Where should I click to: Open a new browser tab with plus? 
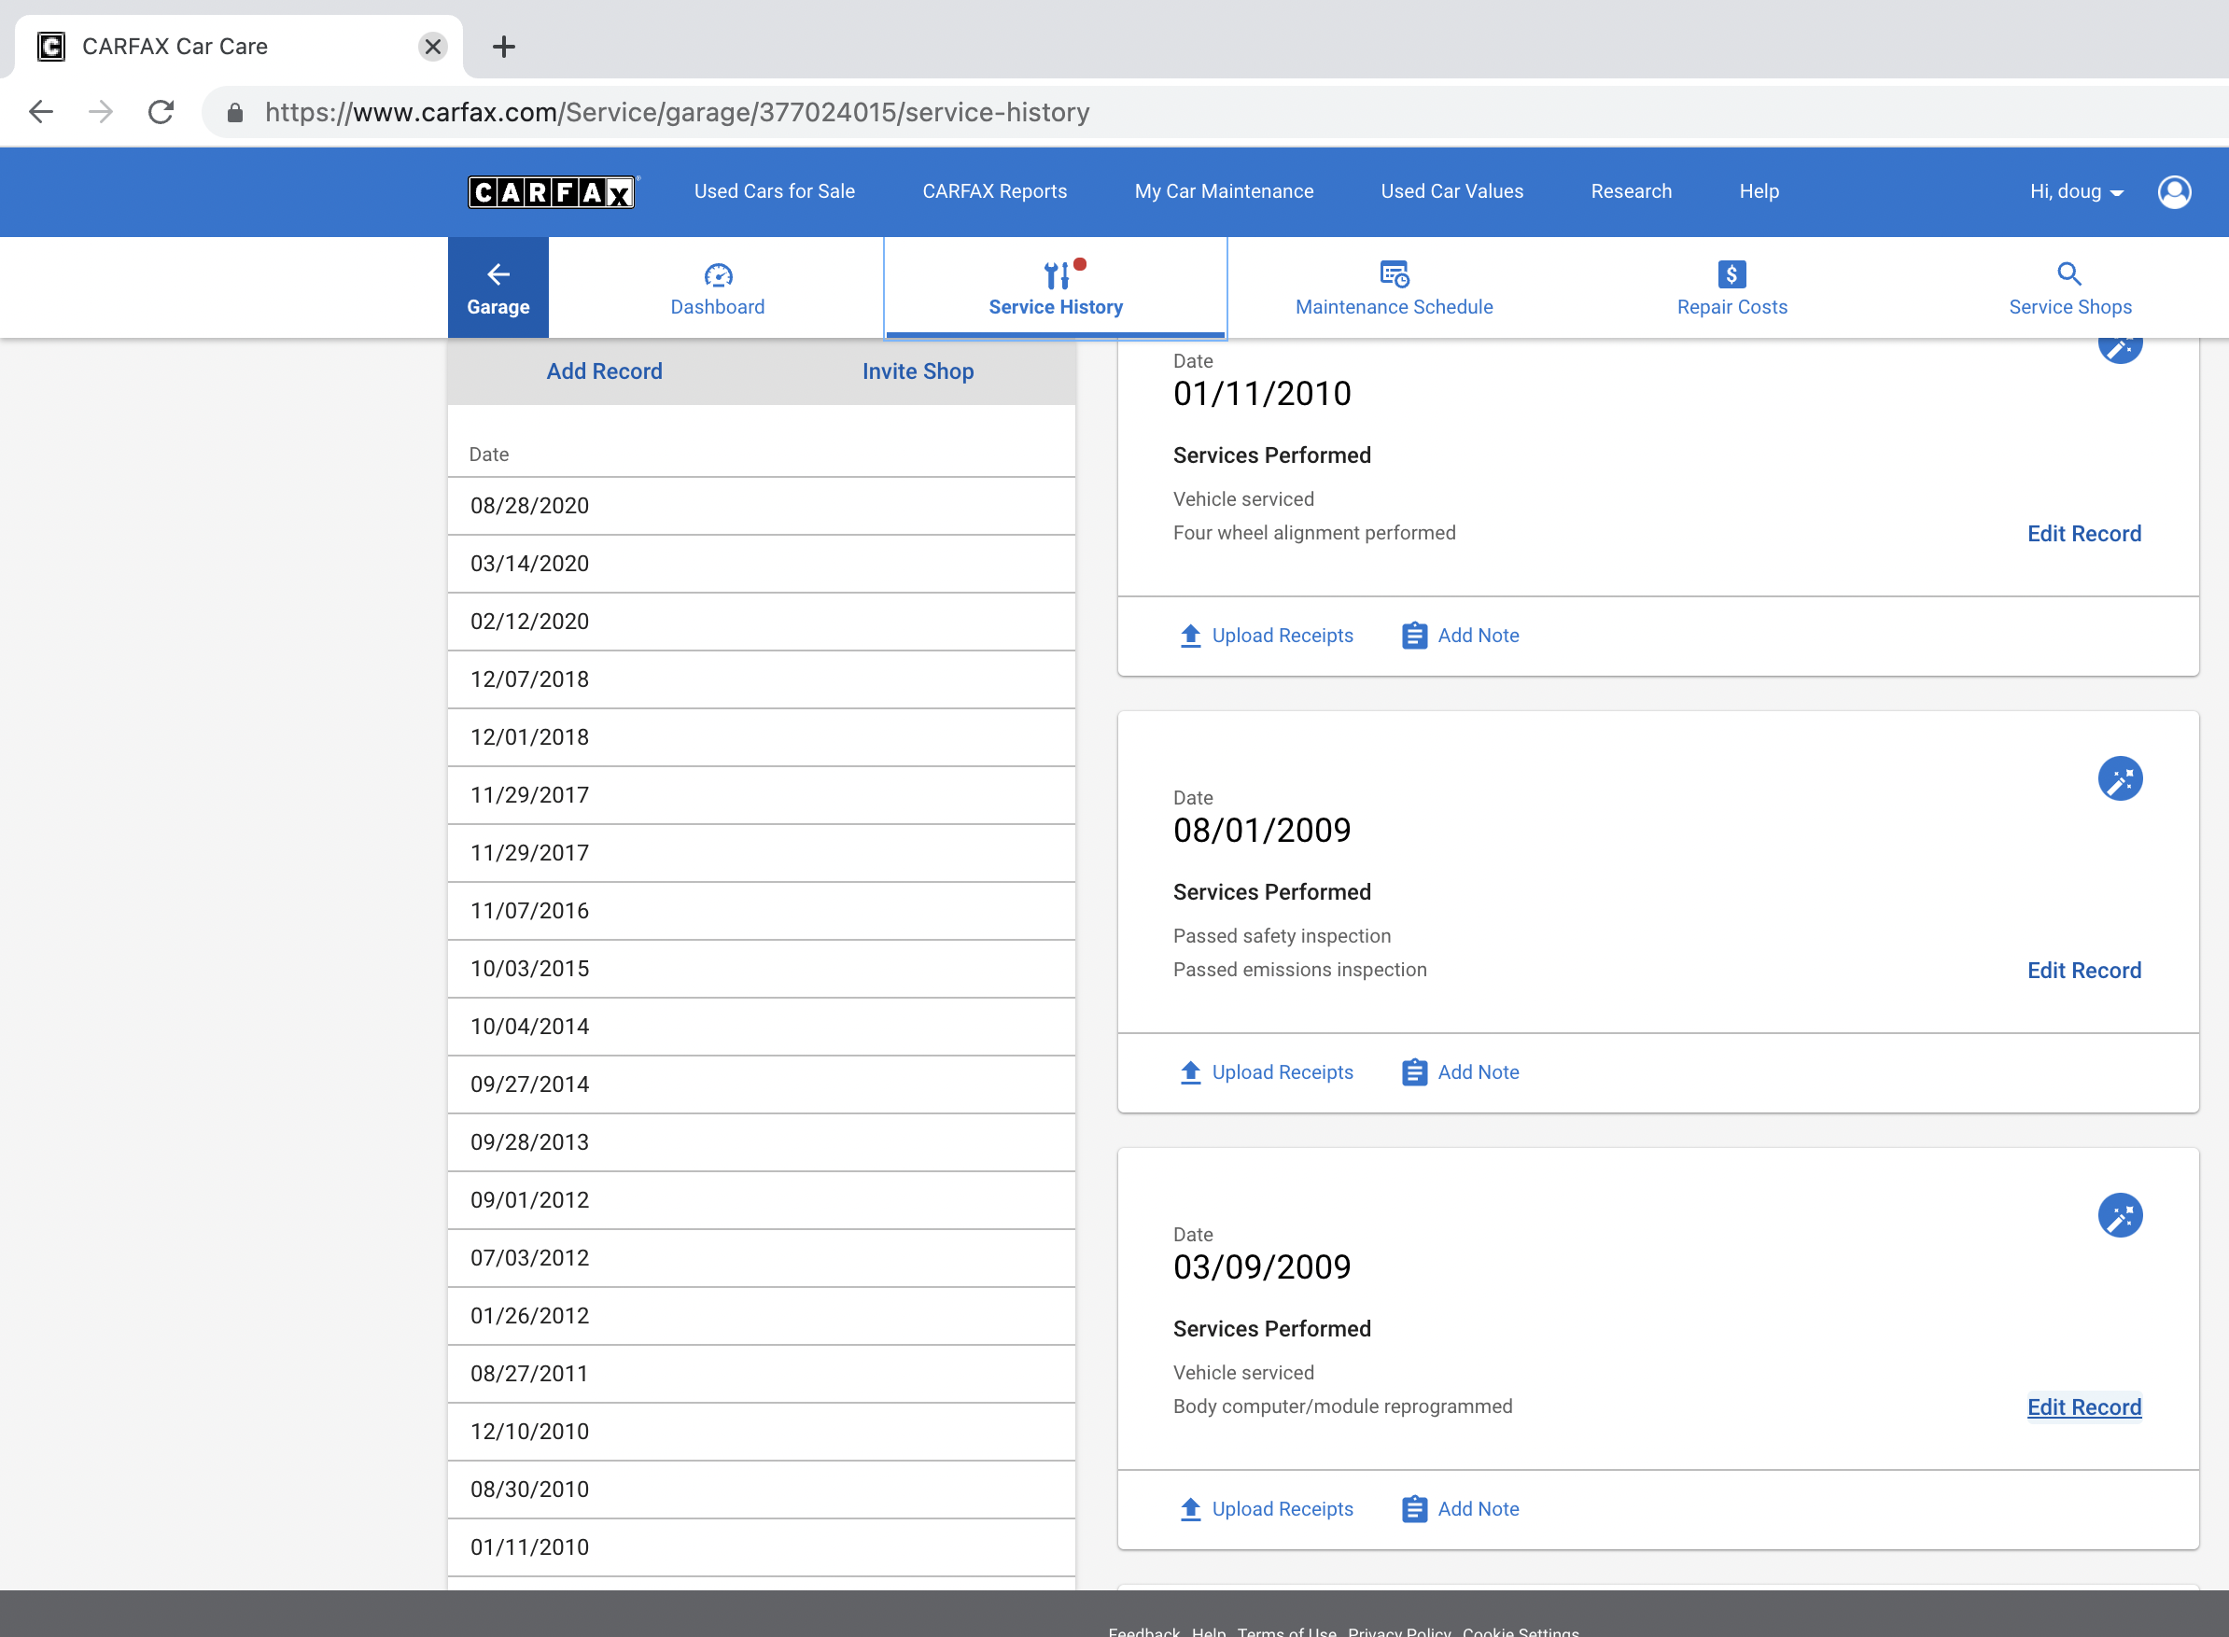pos(503,47)
